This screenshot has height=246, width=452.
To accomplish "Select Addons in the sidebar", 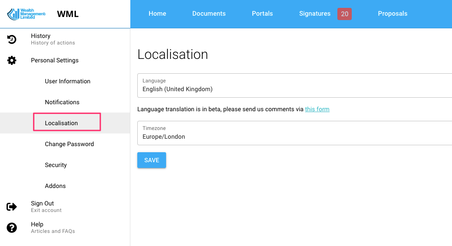I will [55, 186].
